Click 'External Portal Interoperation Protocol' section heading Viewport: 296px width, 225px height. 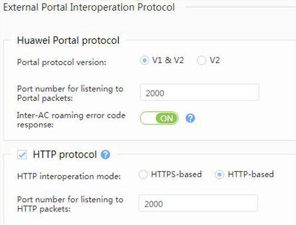tap(89, 7)
